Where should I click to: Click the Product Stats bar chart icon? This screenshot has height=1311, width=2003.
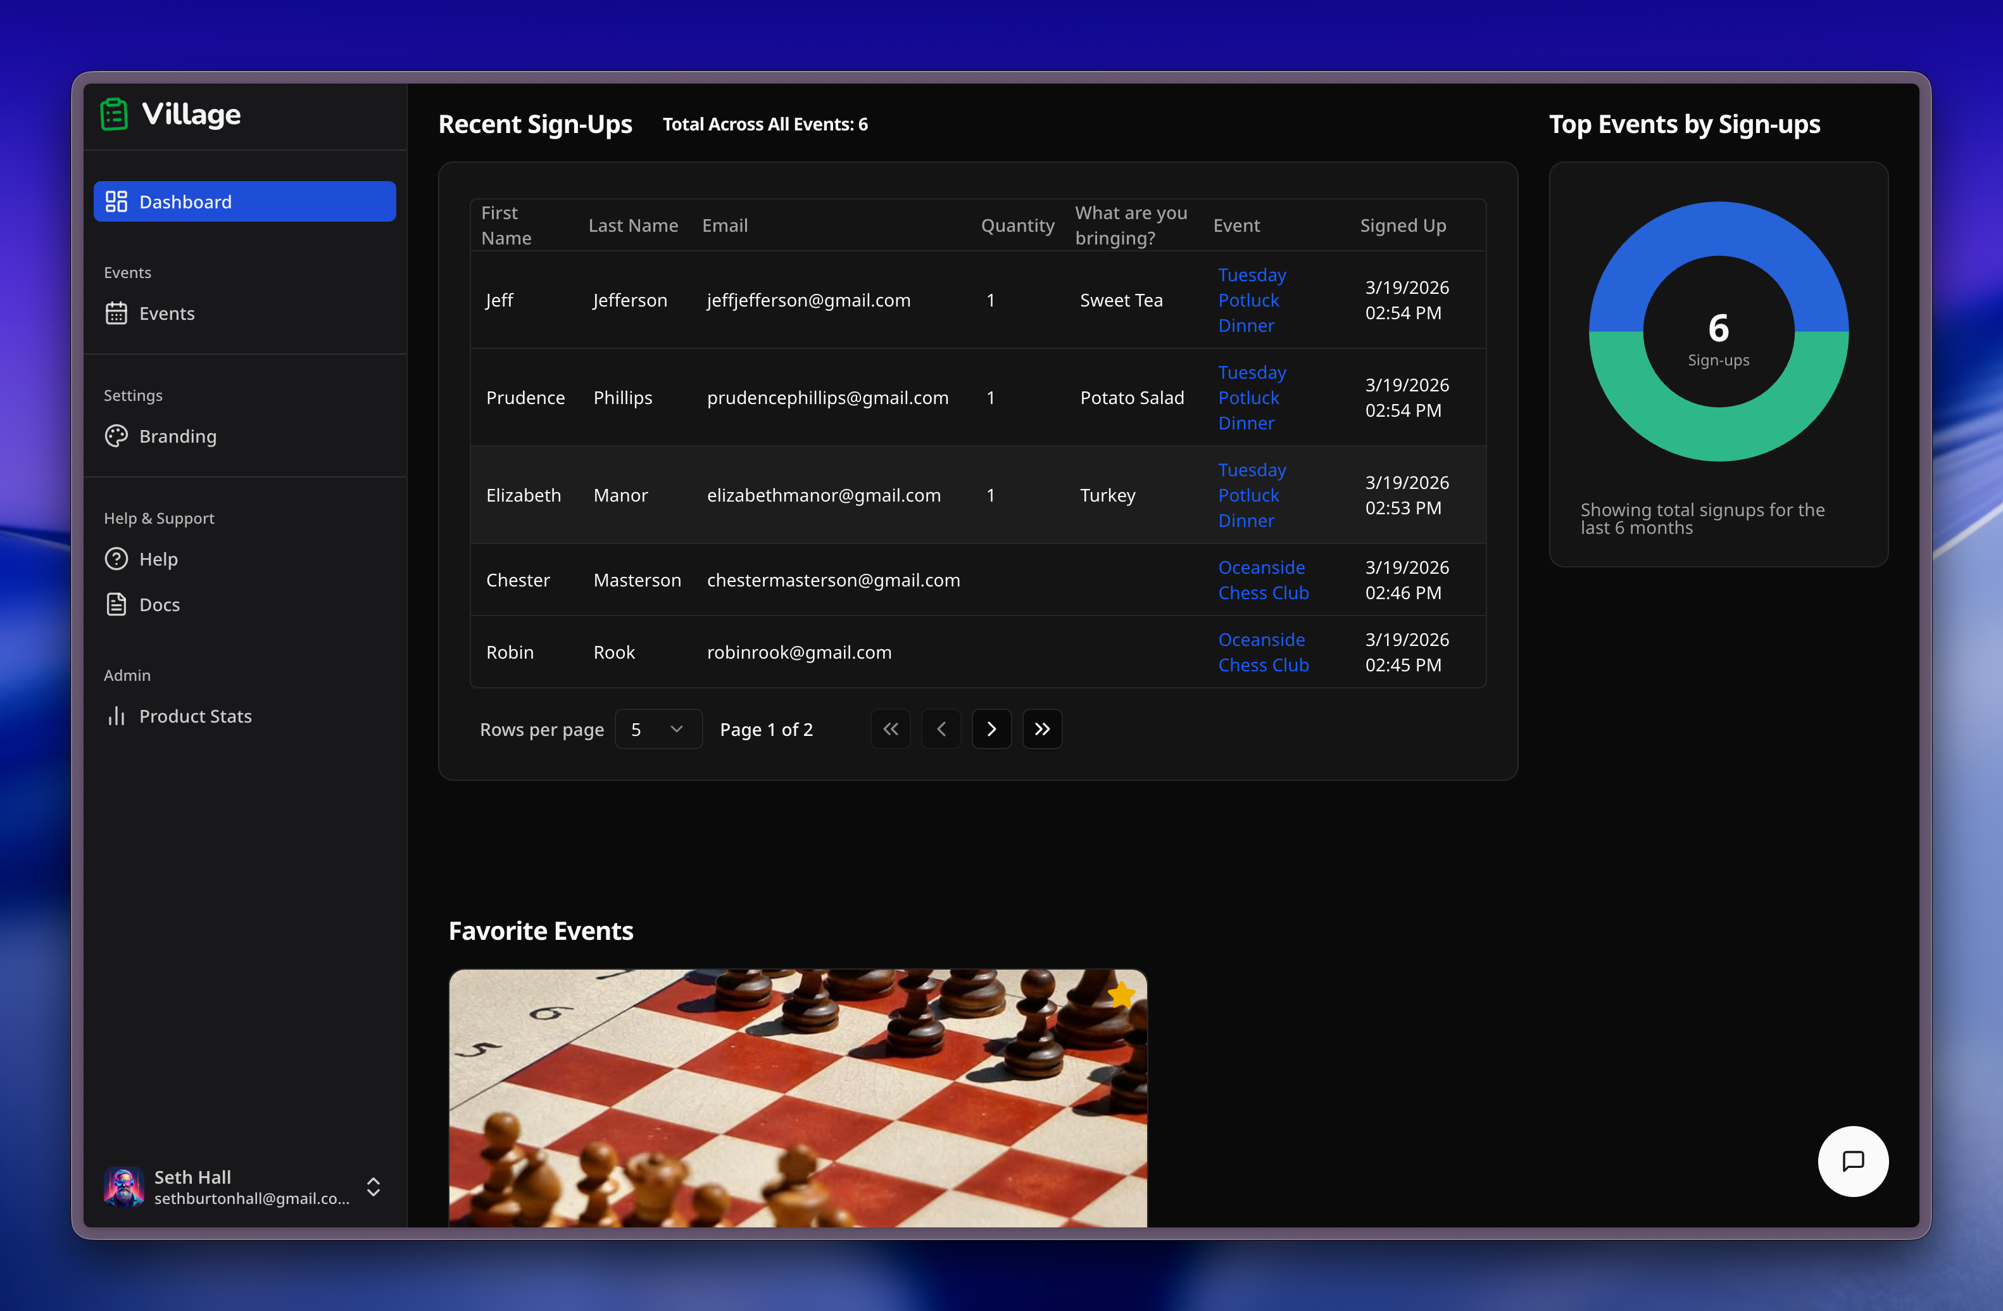point(116,716)
